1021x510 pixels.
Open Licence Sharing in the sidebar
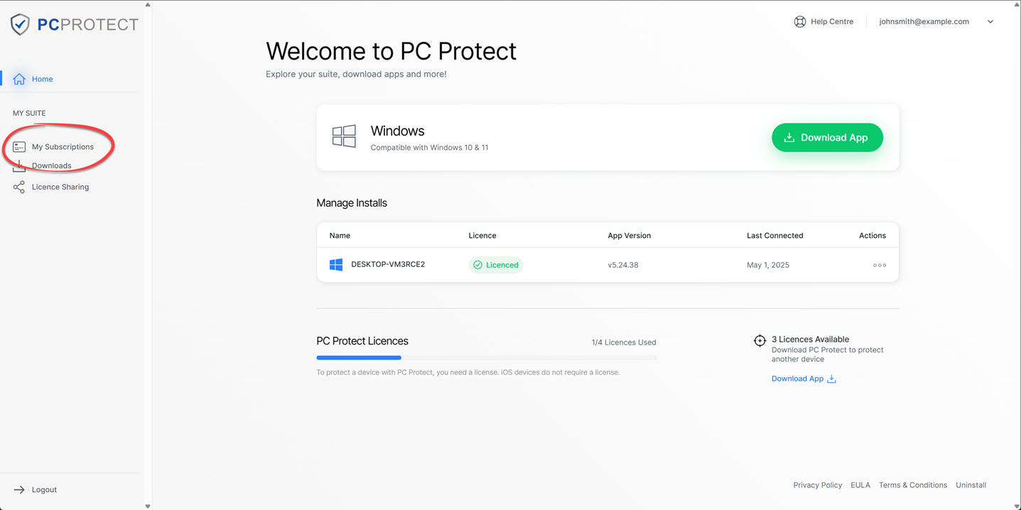(60, 188)
